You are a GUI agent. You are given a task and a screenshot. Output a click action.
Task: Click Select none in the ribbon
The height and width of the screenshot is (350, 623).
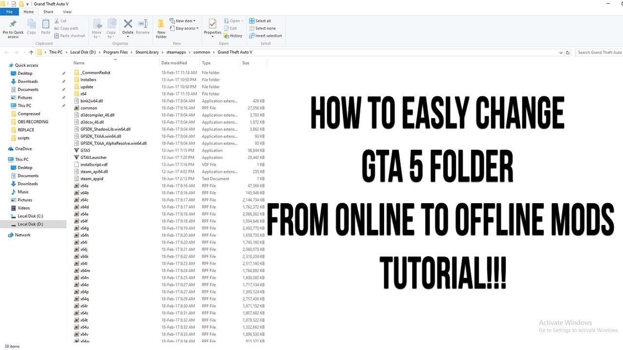[262, 29]
